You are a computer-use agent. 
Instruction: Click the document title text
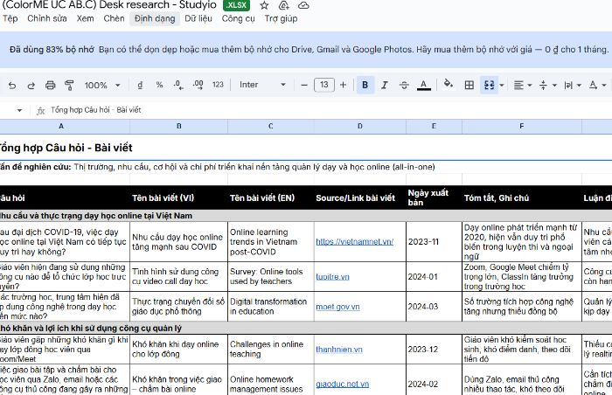(109, 5)
